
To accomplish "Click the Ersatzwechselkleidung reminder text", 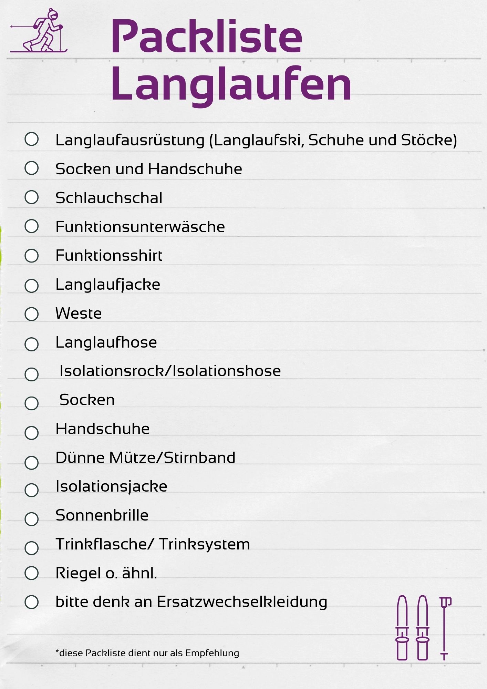I will coord(191,602).
